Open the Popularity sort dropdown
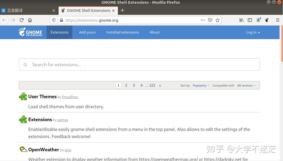 pyautogui.click(x=201, y=85)
